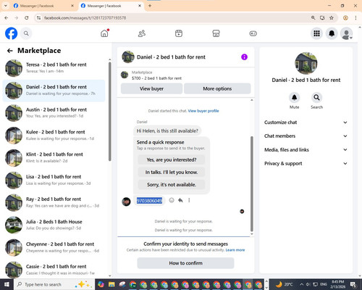
Task: Open the Windows Start button
Action: pyautogui.click(x=7, y=284)
